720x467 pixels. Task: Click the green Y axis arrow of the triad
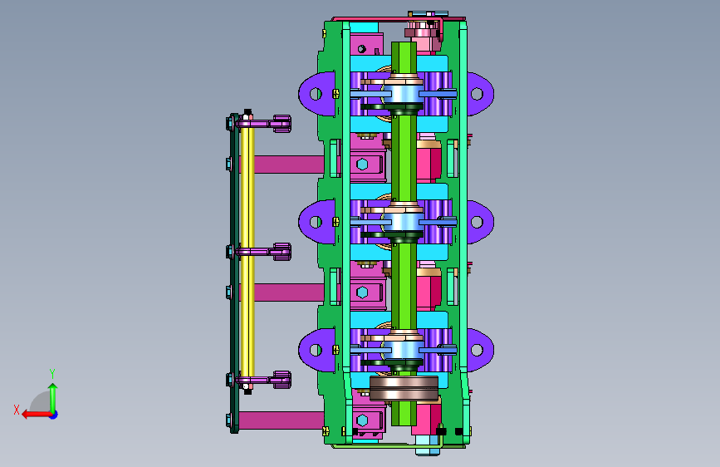pyautogui.click(x=53, y=397)
